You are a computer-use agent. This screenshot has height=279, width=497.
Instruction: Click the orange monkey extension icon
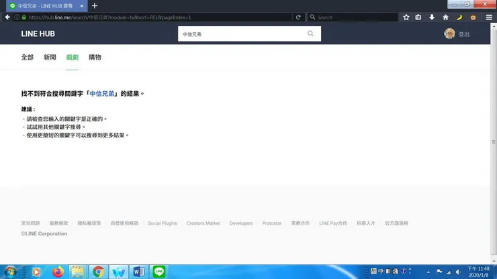[473, 17]
